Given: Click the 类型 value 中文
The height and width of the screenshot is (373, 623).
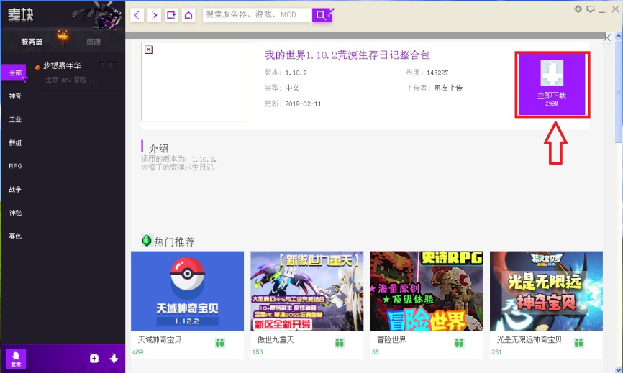Looking at the screenshot, I should click(292, 88).
